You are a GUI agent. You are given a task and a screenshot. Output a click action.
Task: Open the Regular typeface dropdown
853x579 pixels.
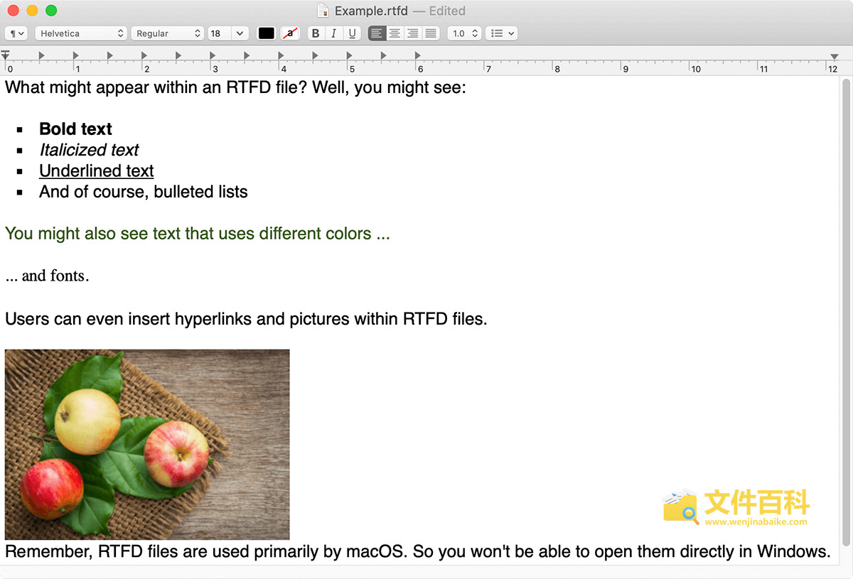pyautogui.click(x=168, y=33)
